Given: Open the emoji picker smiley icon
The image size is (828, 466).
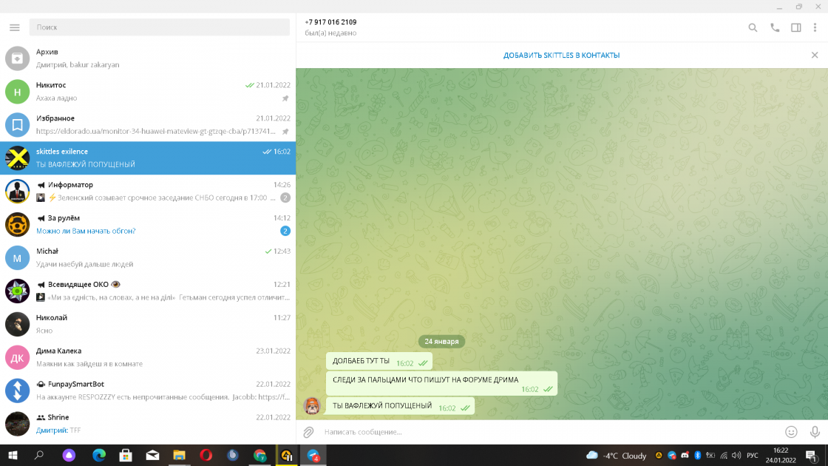Looking at the screenshot, I should coord(791,432).
